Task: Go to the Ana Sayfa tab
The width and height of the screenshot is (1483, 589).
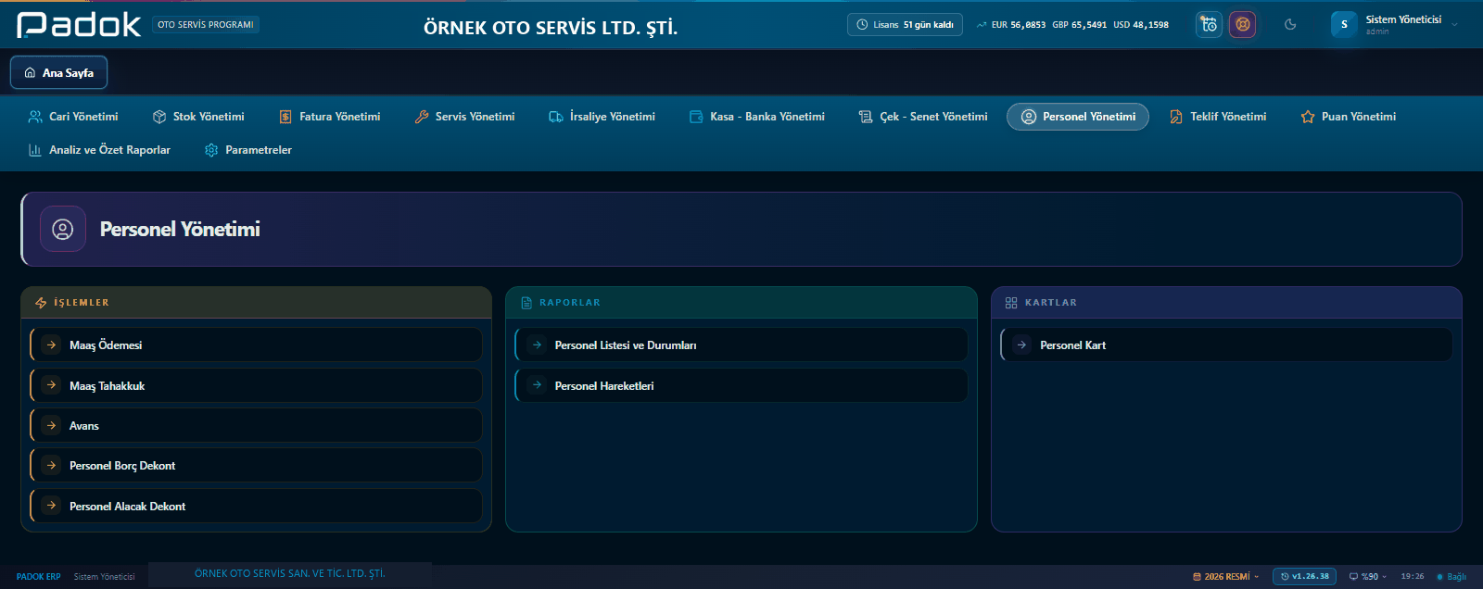Action: click(58, 72)
